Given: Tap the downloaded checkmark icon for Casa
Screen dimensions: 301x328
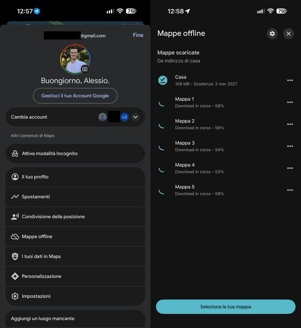Looking at the screenshot, I should click(163, 80).
